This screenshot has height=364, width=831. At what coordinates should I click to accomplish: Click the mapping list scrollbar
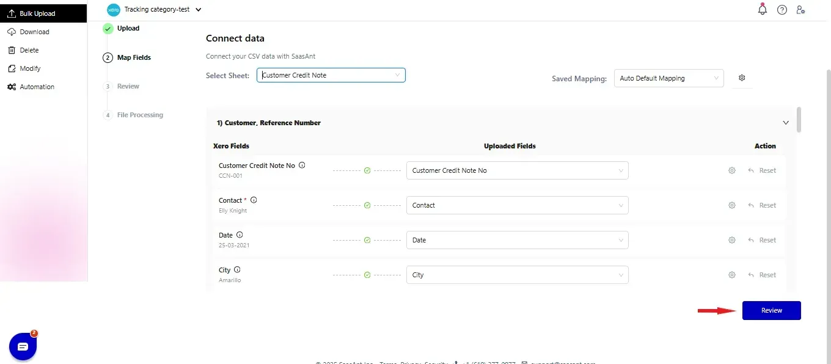point(799,120)
